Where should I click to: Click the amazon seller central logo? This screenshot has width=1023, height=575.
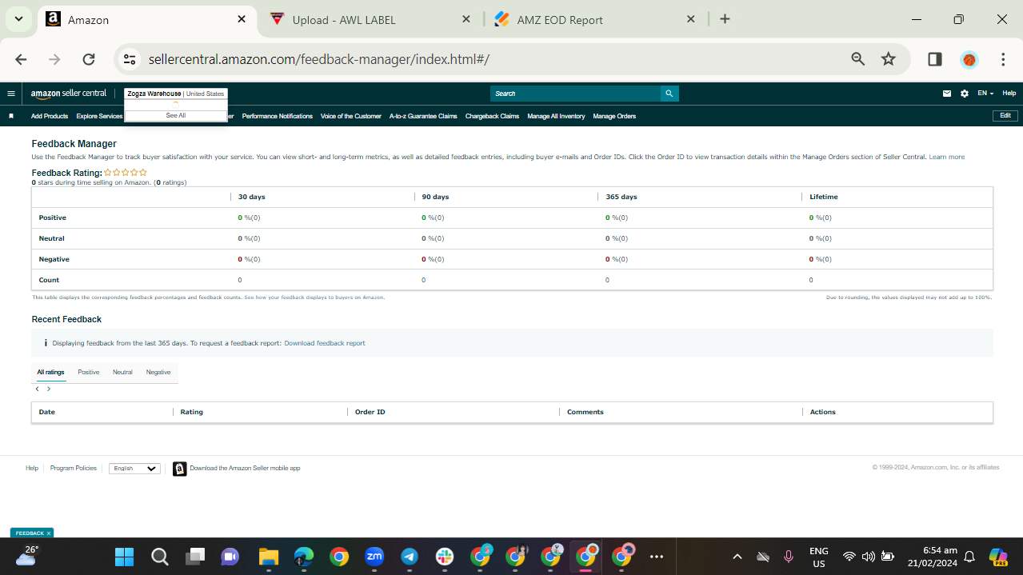69,94
